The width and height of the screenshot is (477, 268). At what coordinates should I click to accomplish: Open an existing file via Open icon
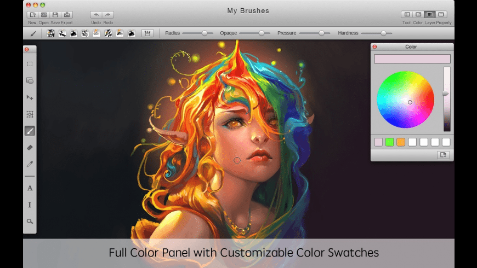[44, 15]
